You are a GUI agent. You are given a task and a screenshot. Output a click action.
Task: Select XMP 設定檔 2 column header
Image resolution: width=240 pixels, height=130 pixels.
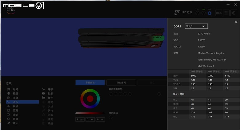point(214,71)
